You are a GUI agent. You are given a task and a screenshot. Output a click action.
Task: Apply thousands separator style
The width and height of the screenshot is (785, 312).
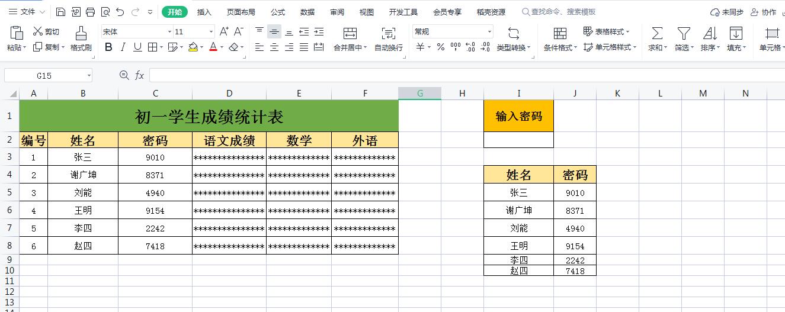point(456,47)
